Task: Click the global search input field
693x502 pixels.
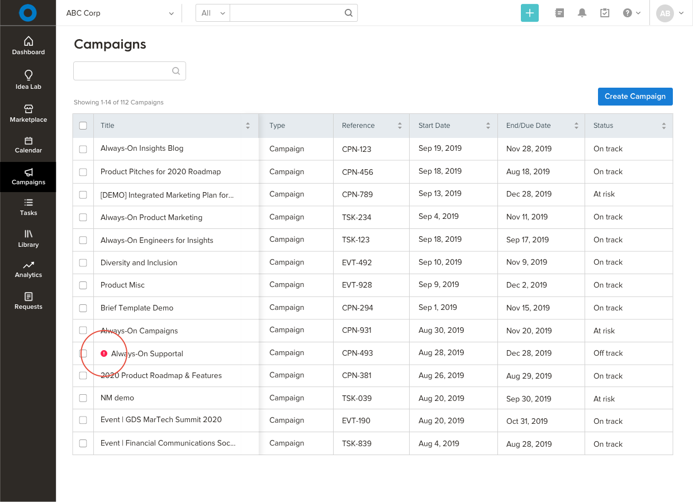Action: pyautogui.click(x=286, y=13)
